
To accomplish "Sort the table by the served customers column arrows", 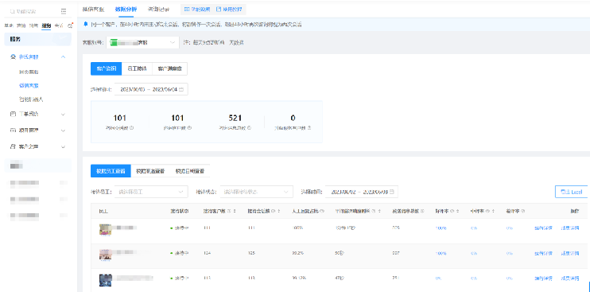I will coord(235,212).
